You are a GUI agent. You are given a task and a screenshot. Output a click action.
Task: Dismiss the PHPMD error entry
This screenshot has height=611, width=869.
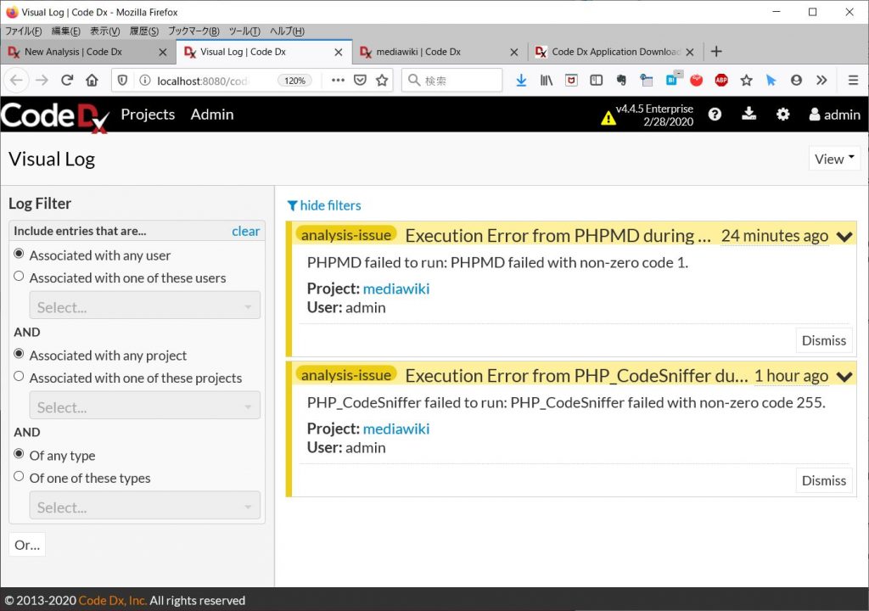823,340
